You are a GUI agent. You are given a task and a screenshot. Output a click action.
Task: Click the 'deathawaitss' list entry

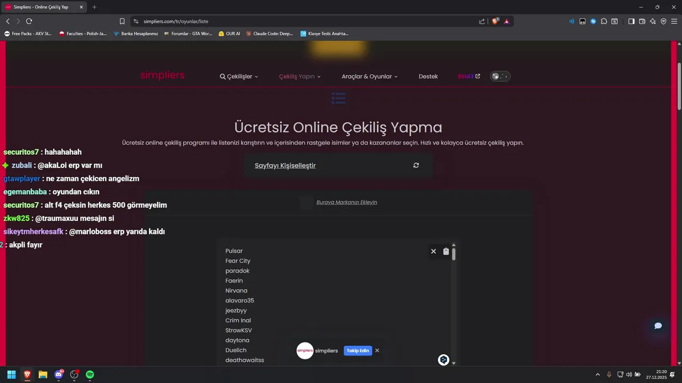click(245, 360)
